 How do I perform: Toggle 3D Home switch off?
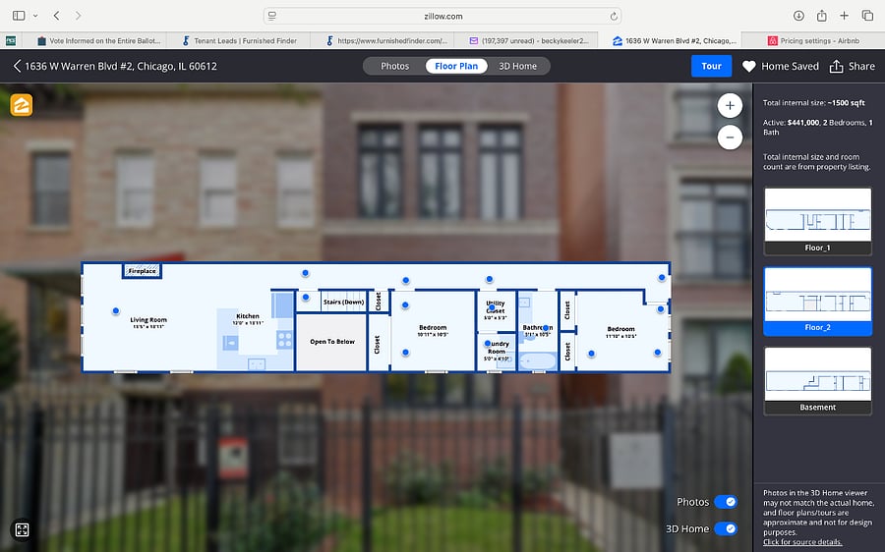tap(726, 528)
